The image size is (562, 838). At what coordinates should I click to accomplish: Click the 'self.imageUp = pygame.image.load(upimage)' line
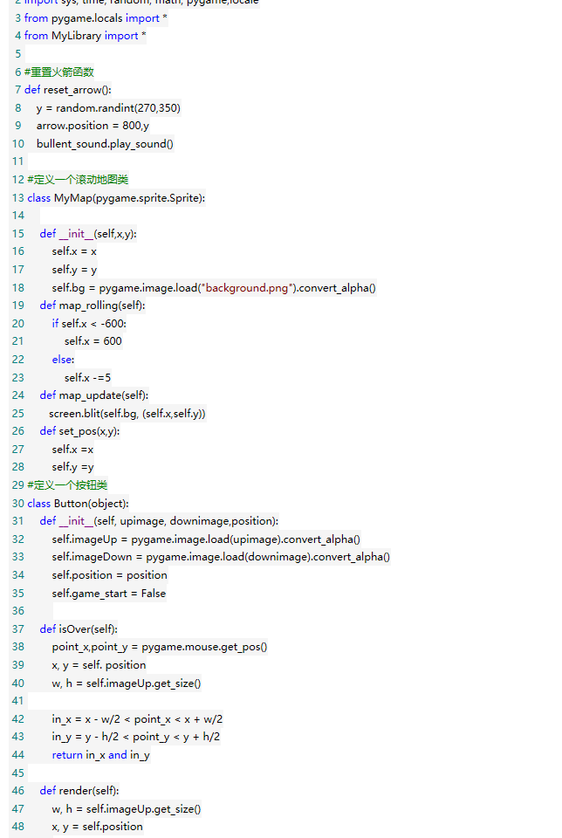pyautogui.click(x=206, y=539)
